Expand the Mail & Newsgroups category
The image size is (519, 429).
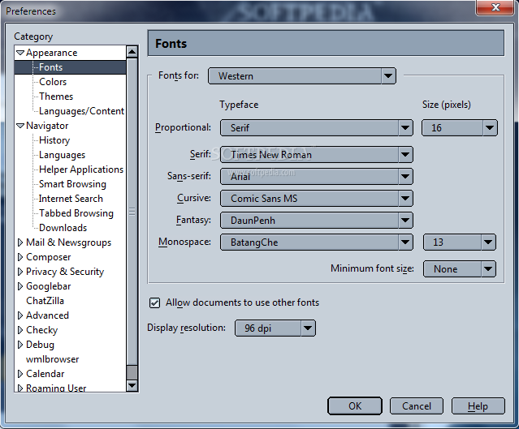click(x=20, y=242)
